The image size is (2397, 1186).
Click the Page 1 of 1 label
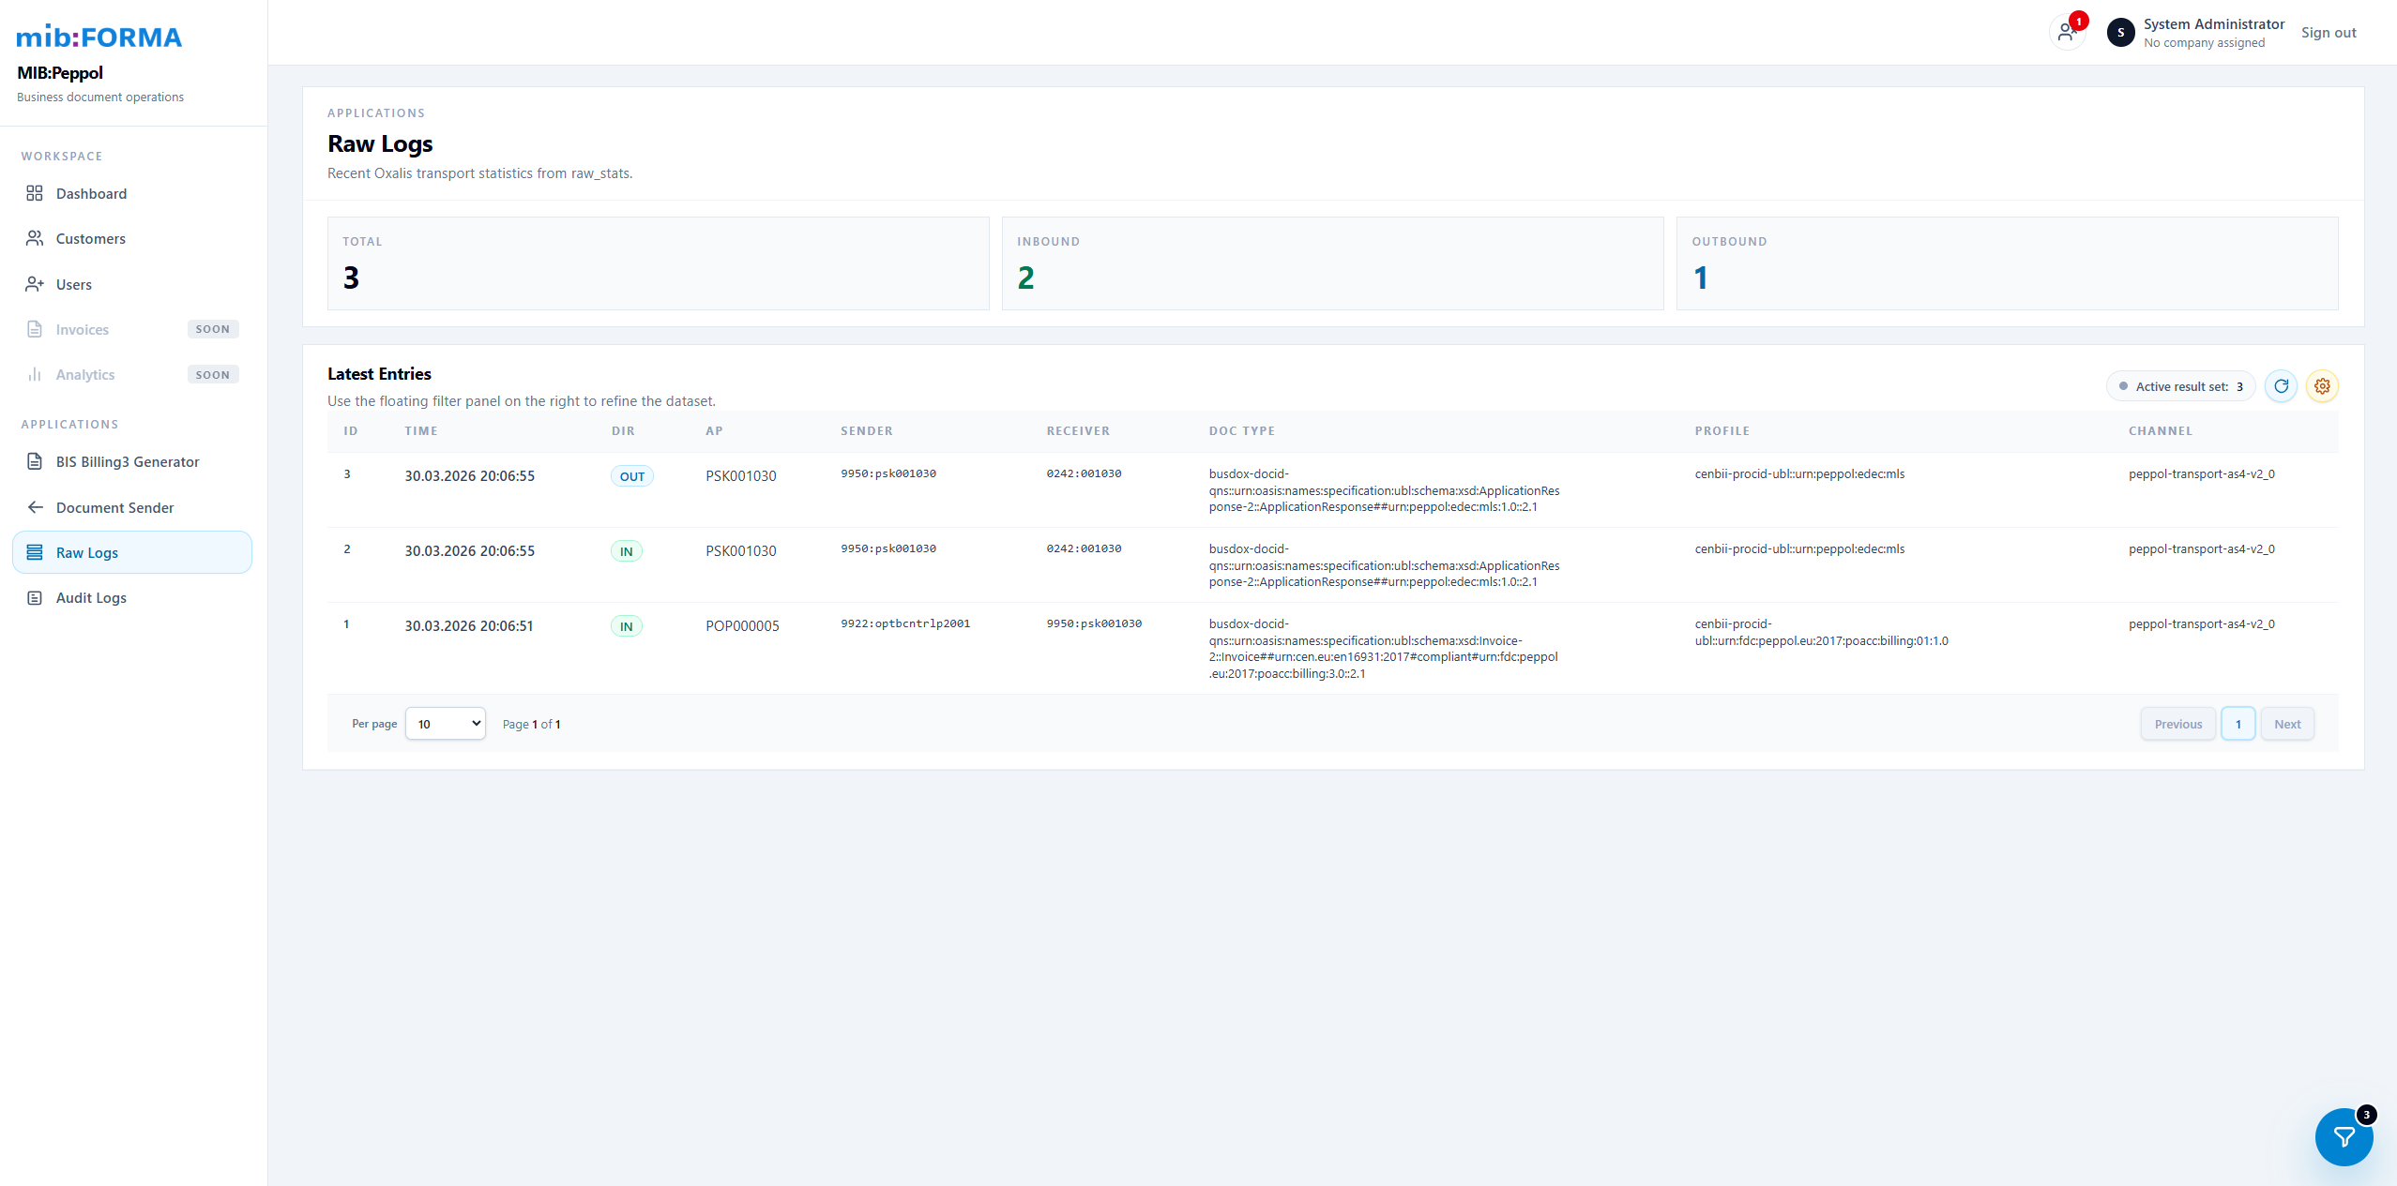pos(531,724)
